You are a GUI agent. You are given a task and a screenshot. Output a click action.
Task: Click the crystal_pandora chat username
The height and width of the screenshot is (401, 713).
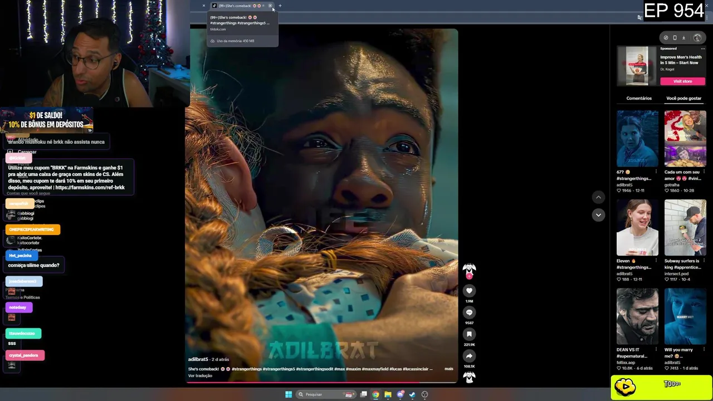(23, 355)
